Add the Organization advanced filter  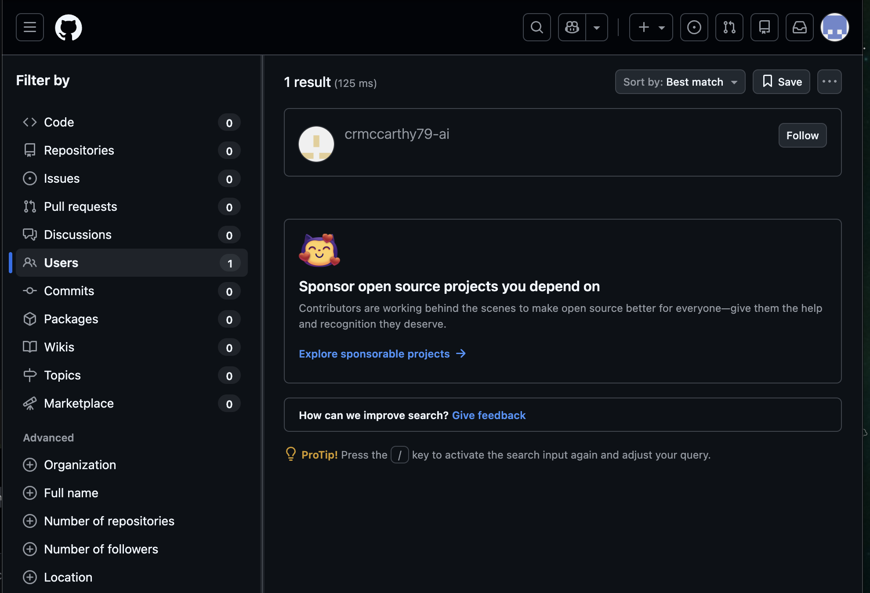pos(69,465)
